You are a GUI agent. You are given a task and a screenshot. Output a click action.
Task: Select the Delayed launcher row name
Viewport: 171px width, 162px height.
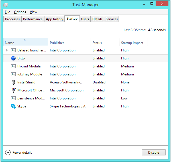(x=32, y=50)
